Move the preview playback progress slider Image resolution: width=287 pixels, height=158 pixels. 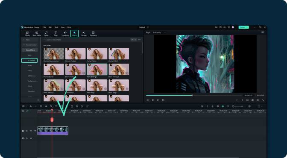click(192, 95)
